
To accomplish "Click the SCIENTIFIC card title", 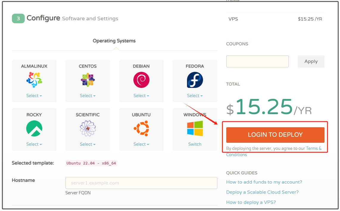I will coord(88,115).
